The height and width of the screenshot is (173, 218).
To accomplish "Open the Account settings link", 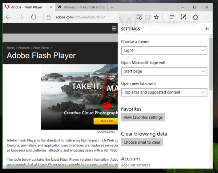I will (135, 165).
